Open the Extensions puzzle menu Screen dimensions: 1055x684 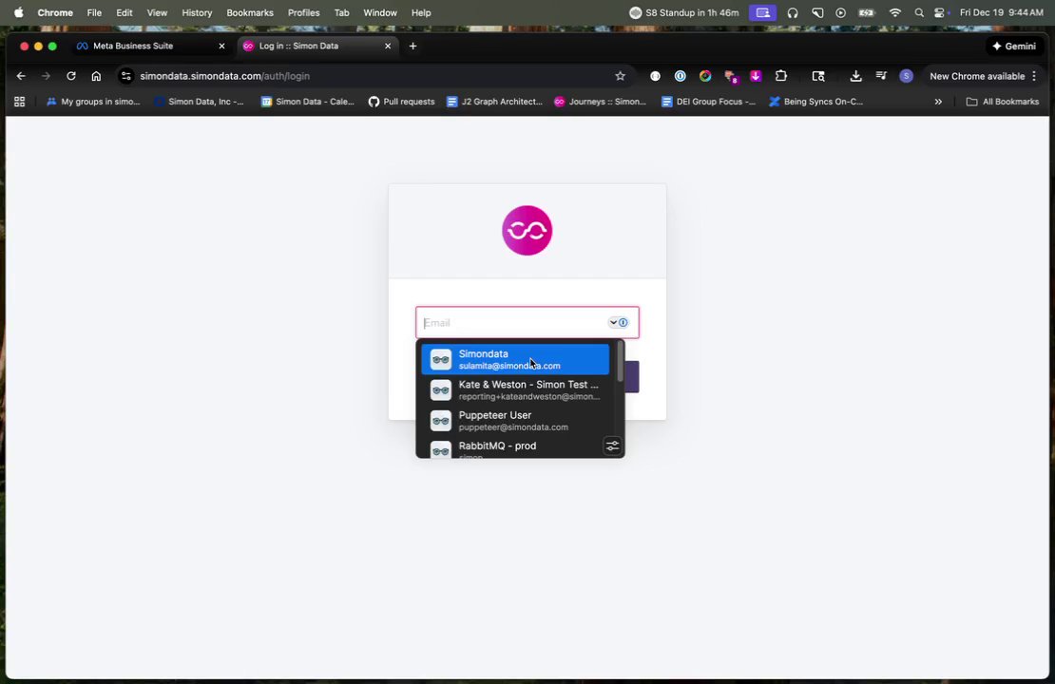[780, 76]
